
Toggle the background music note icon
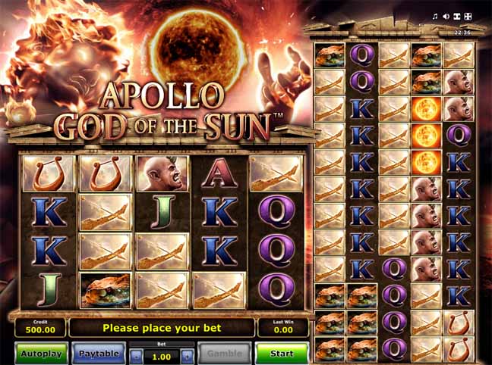pyautogui.click(x=435, y=16)
